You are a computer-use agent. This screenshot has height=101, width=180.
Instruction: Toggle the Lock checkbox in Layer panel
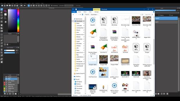coord(170,15)
